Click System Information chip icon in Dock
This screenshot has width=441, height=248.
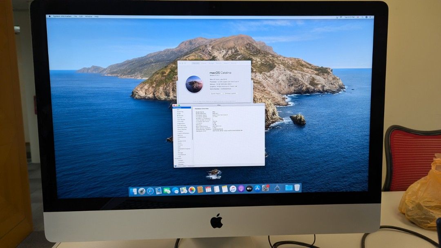(277, 188)
